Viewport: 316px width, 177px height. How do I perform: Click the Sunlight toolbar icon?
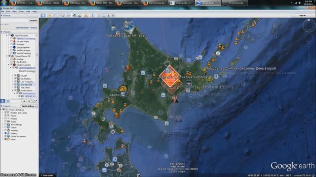point(79,15)
